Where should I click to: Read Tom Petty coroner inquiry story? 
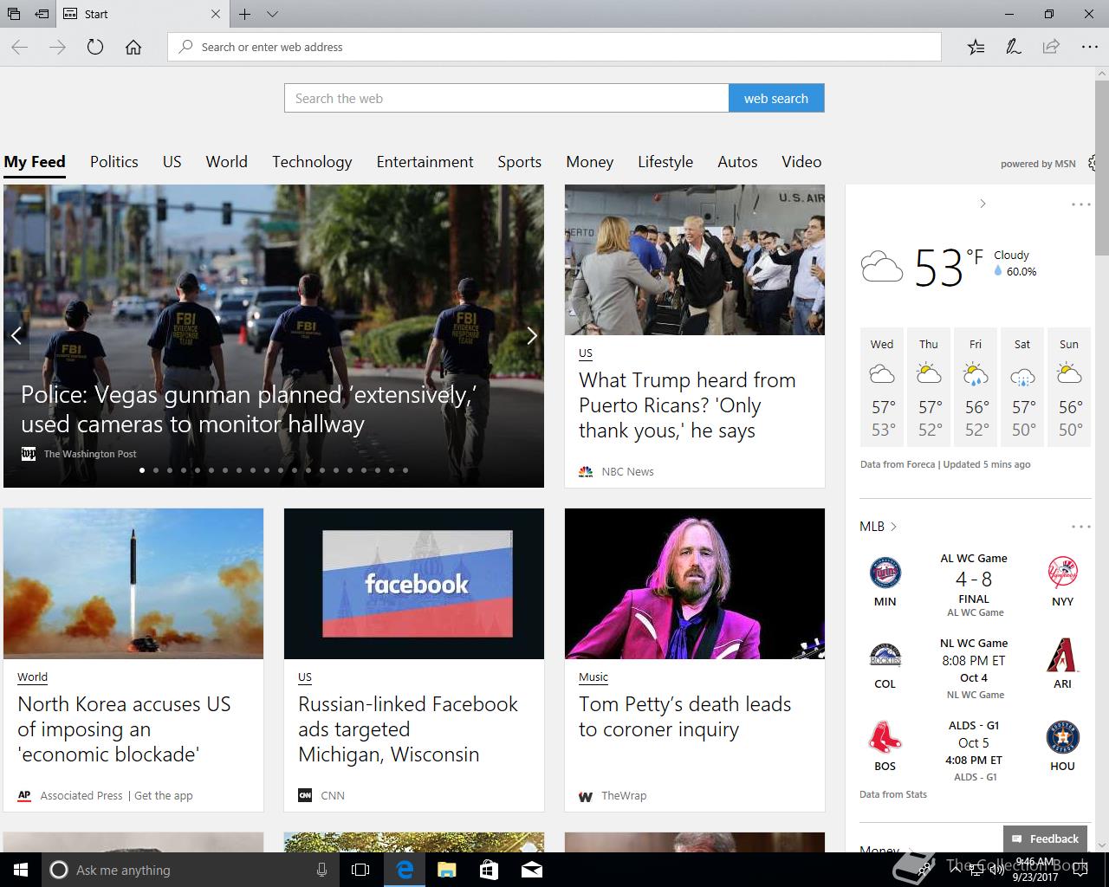685,716
